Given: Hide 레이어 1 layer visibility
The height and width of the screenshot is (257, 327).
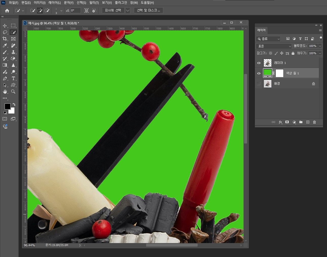Looking at the screenshot, I should [x=259, y=63].
